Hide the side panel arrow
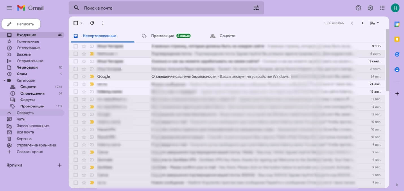 pyautogui.click(x=397, y=185)
